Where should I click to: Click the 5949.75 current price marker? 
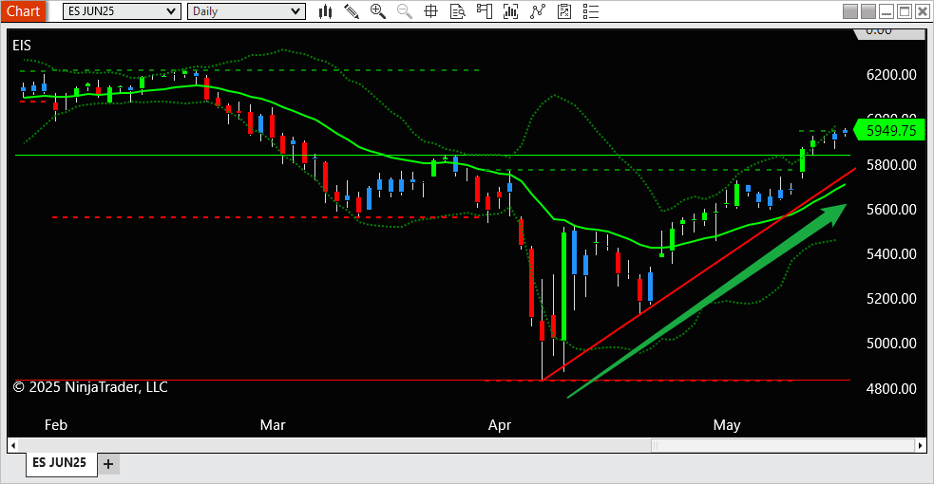pyautogui.click(x=890, y=130)
